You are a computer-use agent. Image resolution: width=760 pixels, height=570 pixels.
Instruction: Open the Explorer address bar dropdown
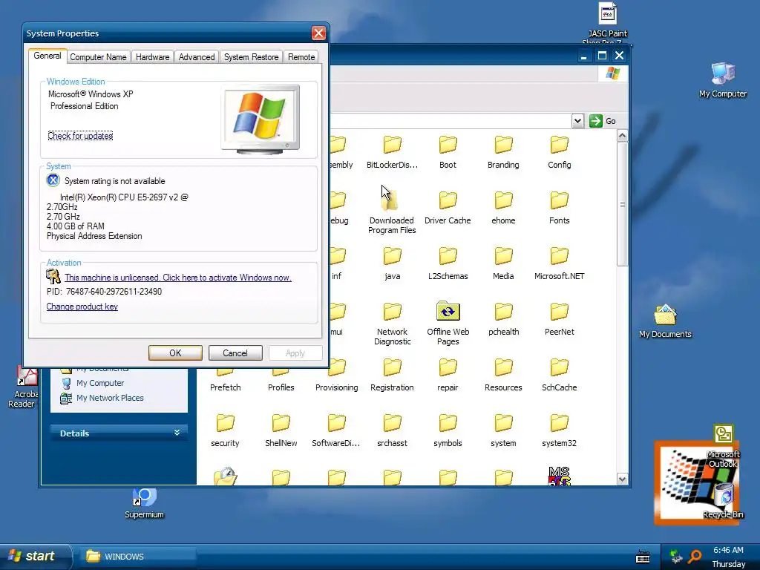[x=577, y=121]
